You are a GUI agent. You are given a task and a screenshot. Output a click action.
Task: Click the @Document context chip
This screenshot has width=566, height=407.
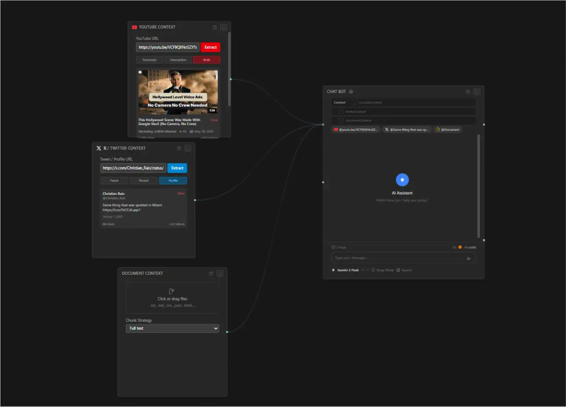pos(447,130)
